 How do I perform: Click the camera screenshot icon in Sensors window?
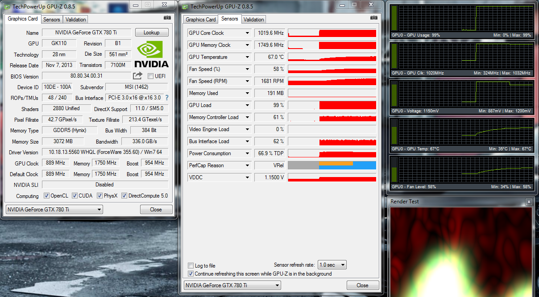pos(374,18)
